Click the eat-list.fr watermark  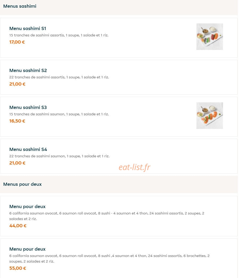(135, 167)
